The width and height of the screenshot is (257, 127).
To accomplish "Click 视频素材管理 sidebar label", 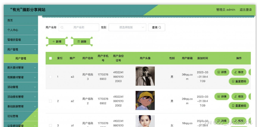I will [16, 77].
